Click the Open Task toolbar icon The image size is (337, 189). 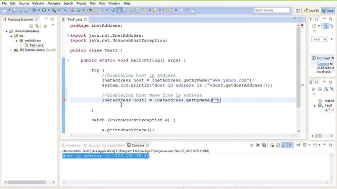[x=95, y=10]
